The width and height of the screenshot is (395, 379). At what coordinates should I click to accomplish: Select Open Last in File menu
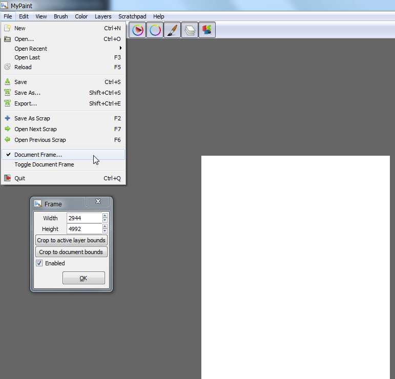click(63, 57)
